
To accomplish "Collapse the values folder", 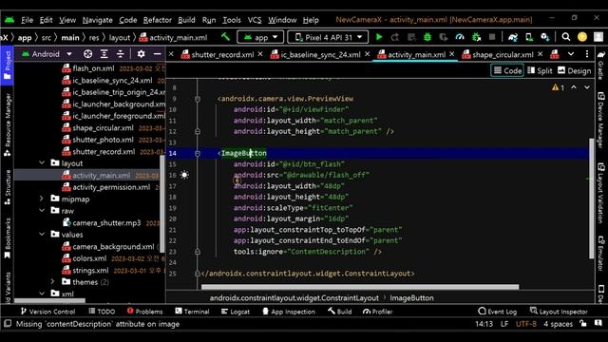I will (42, 235).
